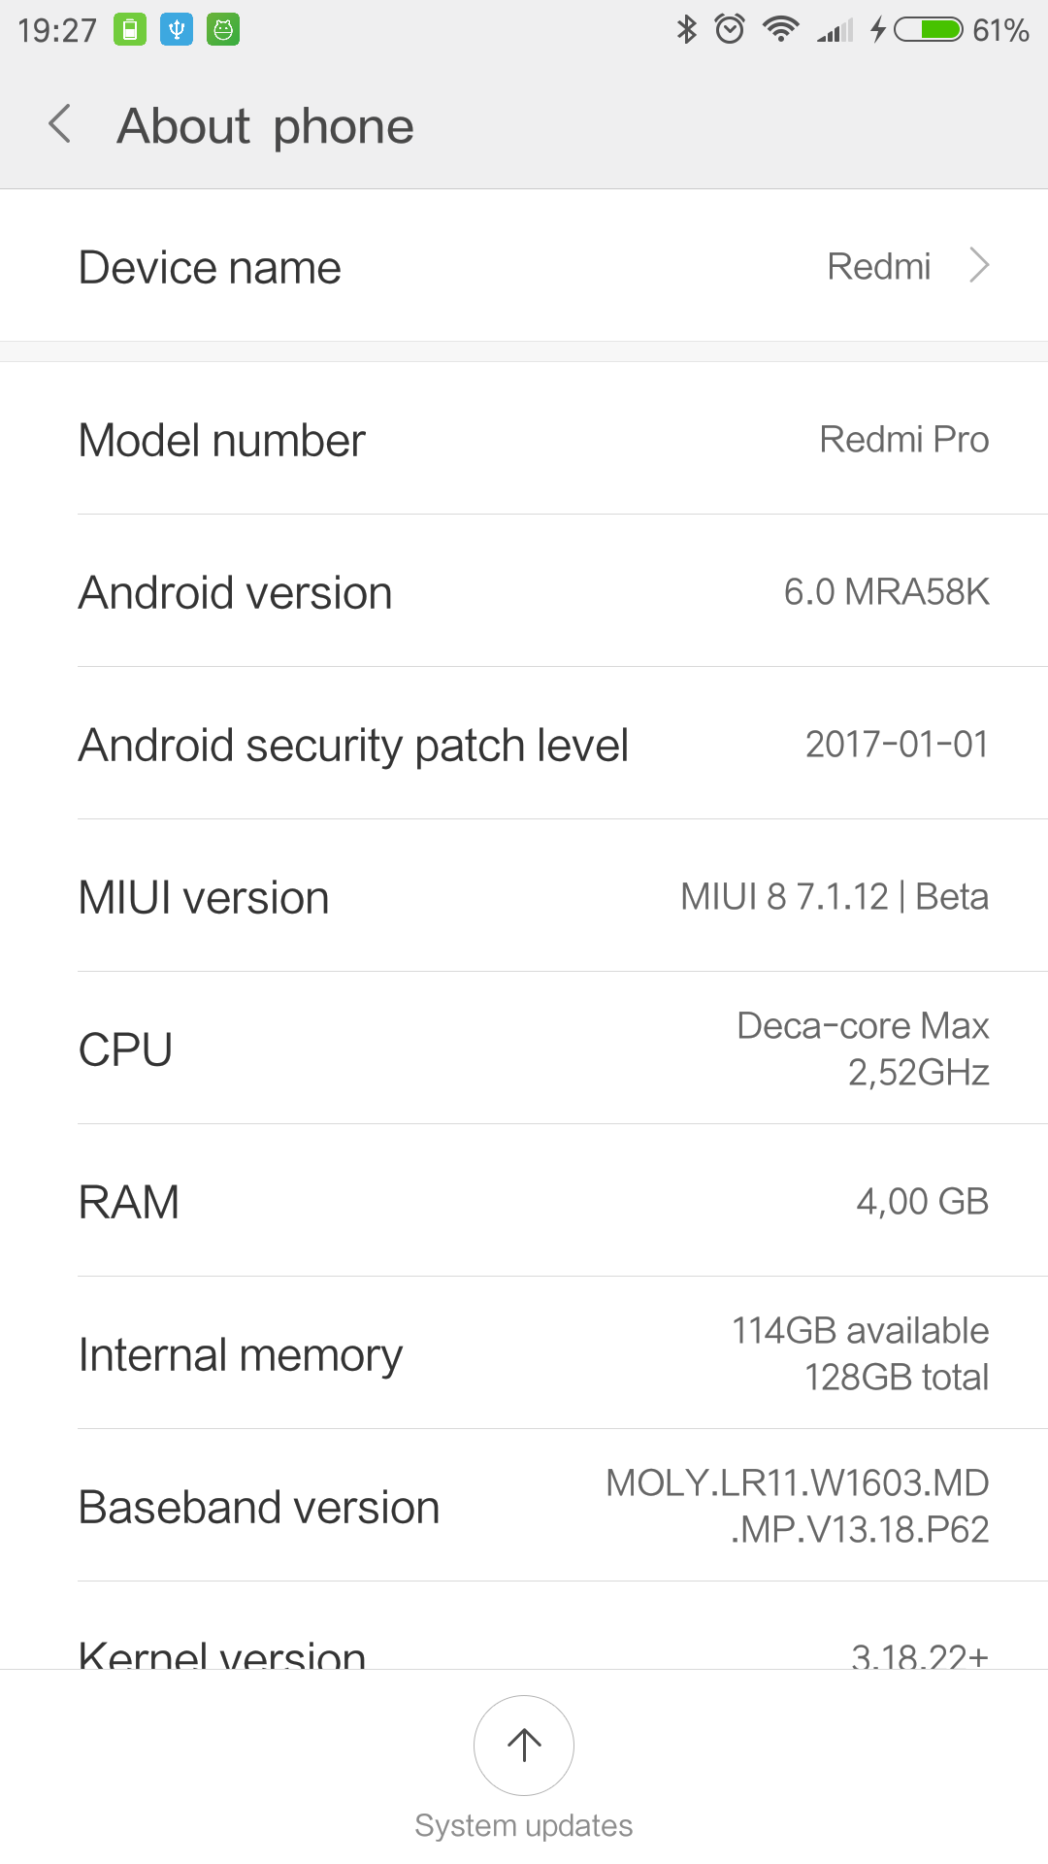The height and width of the screenshot is (1864, 1048).
Task: Tap the alarm clock status icon
Action: 730,29
